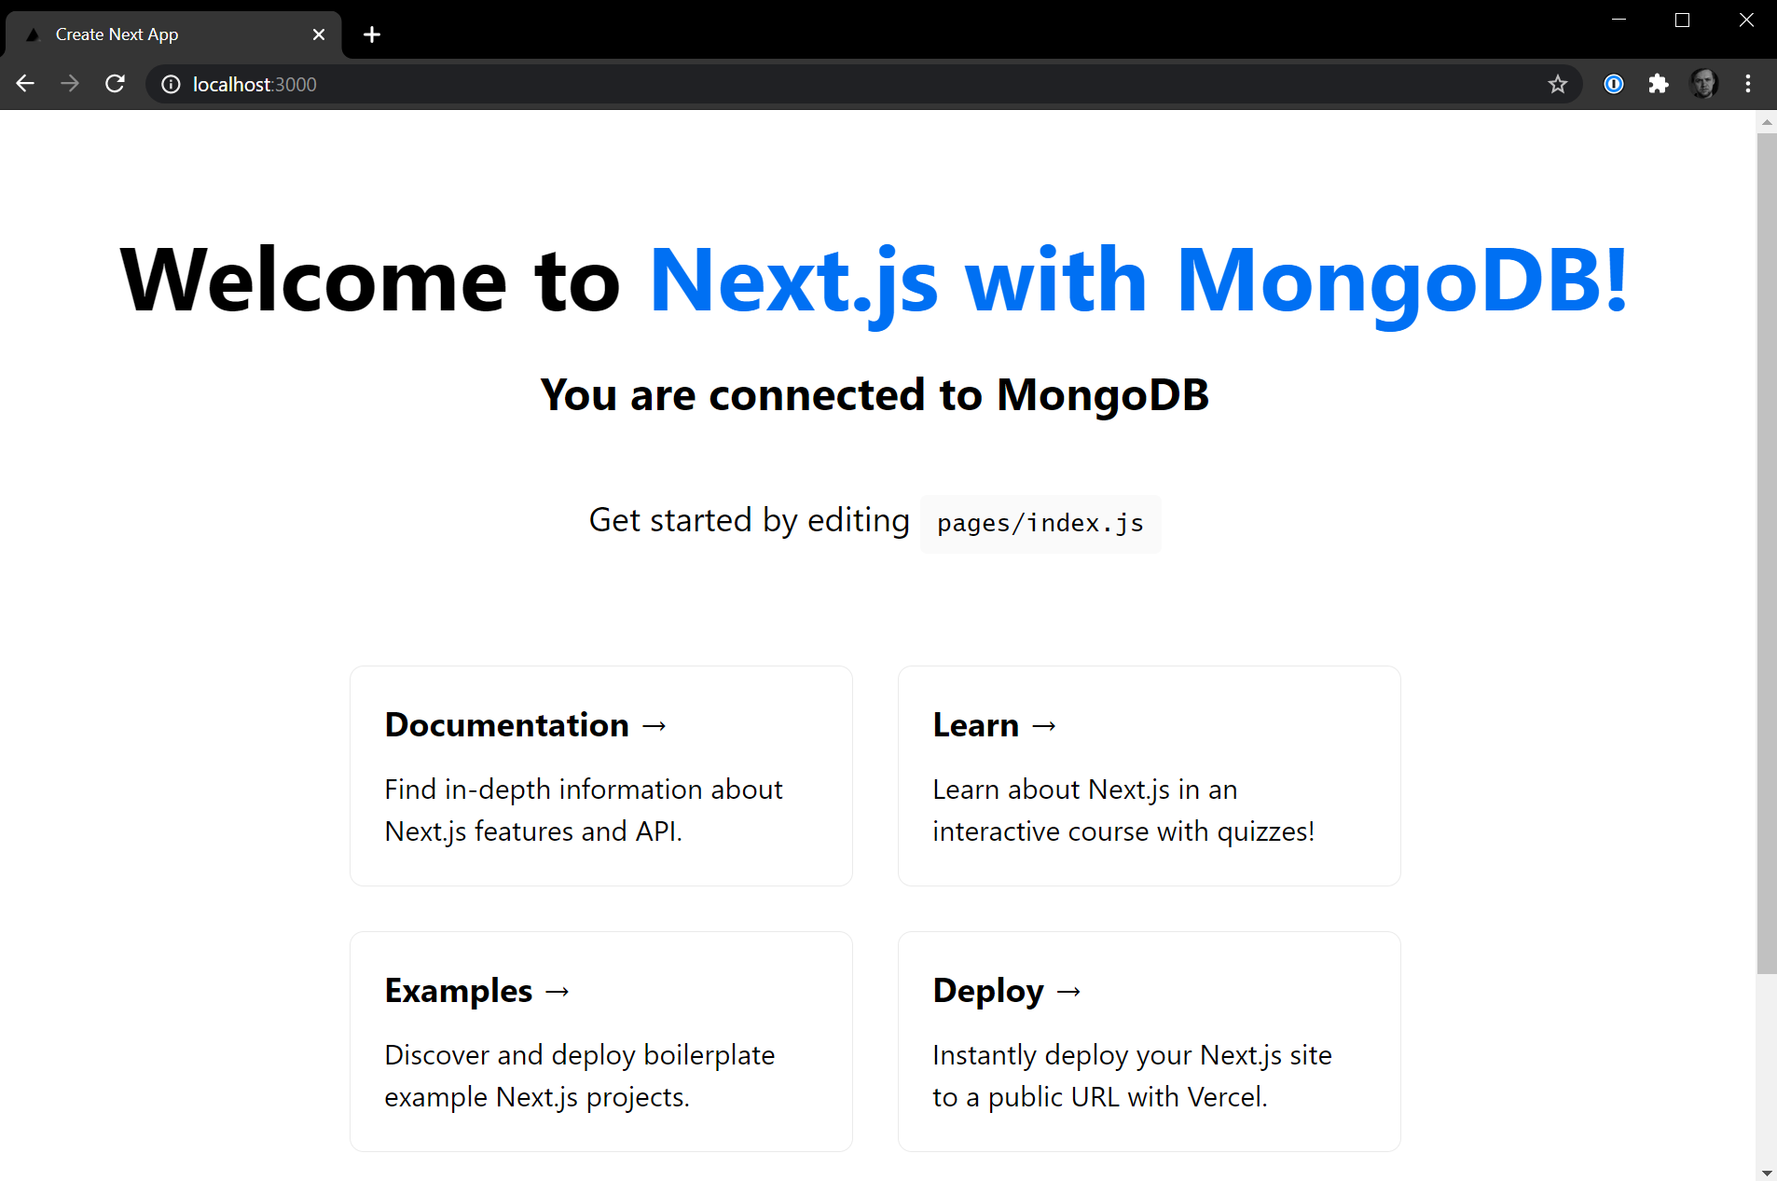Viewport: 1777px width, 1181px height.
Task: Open the Chrome profile avatar
Action: 1704,84
